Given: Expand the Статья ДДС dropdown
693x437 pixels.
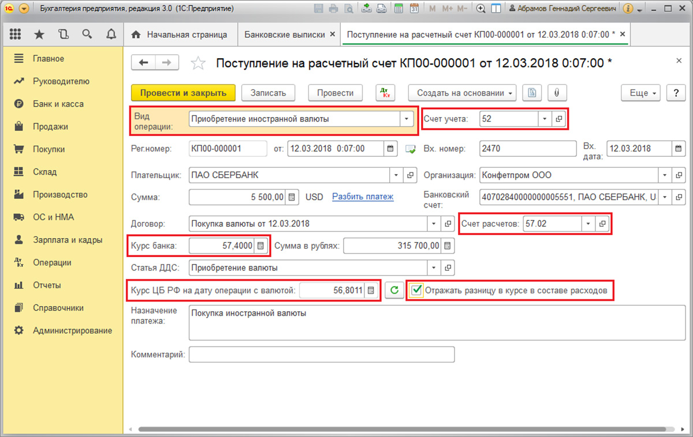Looking at the screenshot, I should coord(434,268).
